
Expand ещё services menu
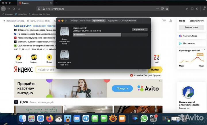[157, 59]
